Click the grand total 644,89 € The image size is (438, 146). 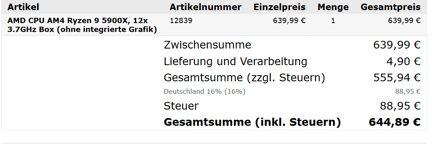click(395, 122)
